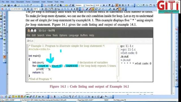Click the orange bookmark panel icon on left
This screenshot has width=181, height=102.
coord(5,57)
